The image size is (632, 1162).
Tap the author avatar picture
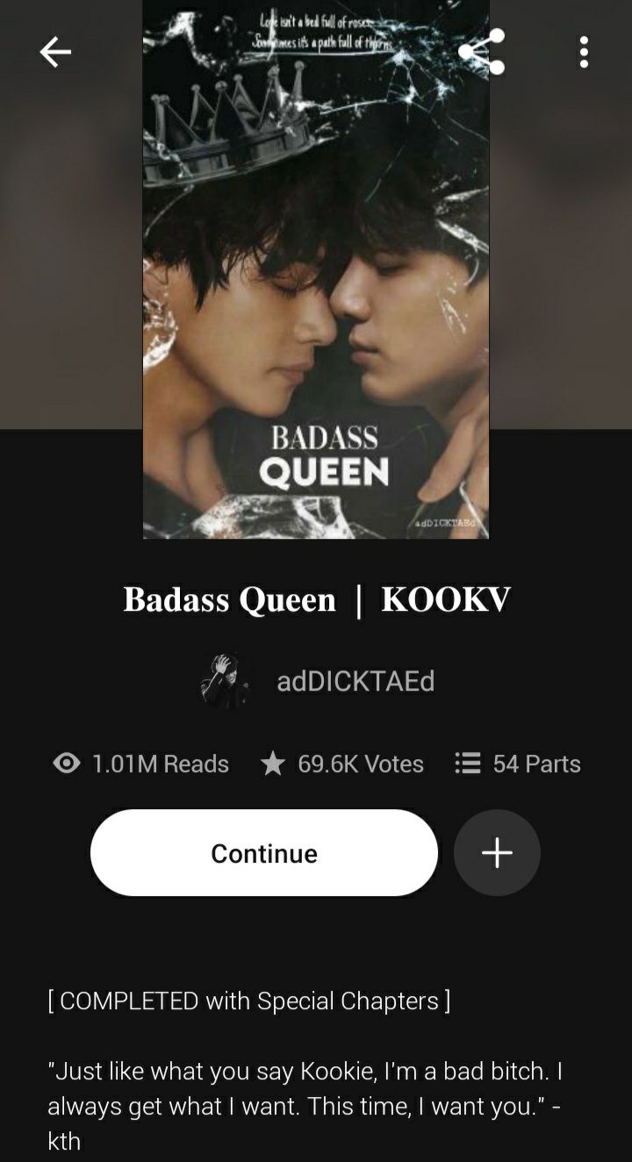pos(225,680)
